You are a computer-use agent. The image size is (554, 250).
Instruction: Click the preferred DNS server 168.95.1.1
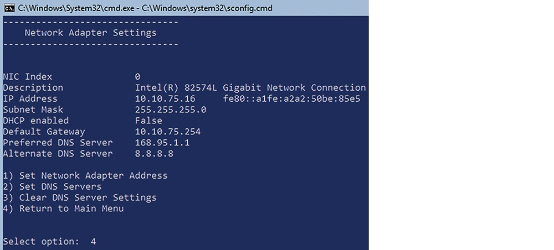(x=162, y=143)
